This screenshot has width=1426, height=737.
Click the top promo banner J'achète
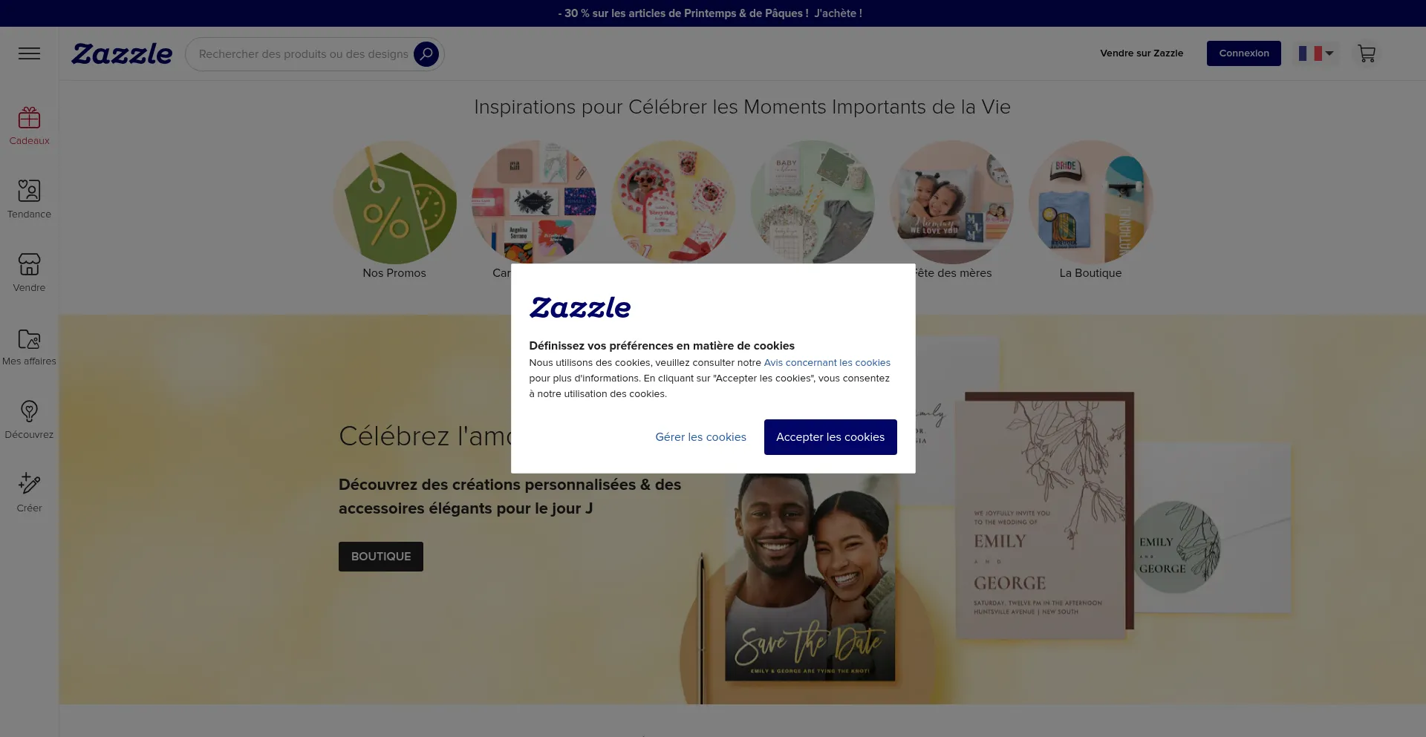pos(838,13)
